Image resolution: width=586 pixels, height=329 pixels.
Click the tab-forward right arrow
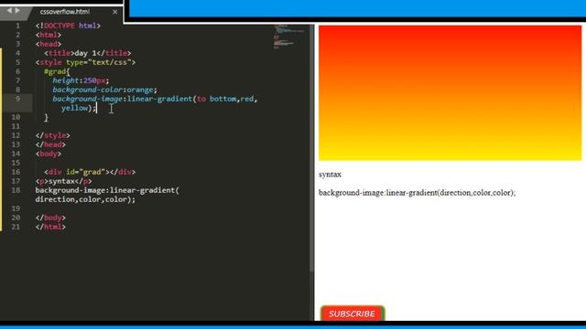point(17,10)
